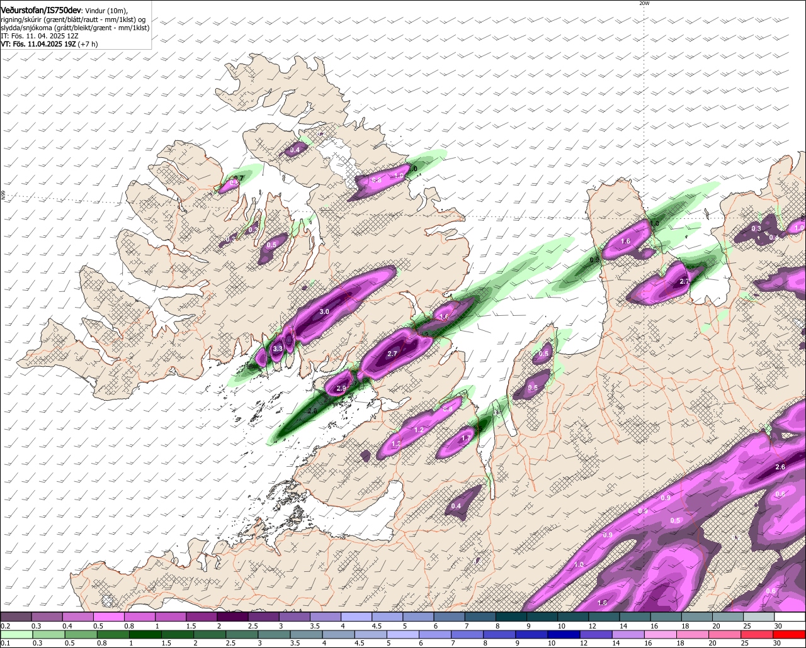Screen dimensions: 806x648
Task: Click the 0.1 label in lower legend row
Action: (6, 644)
